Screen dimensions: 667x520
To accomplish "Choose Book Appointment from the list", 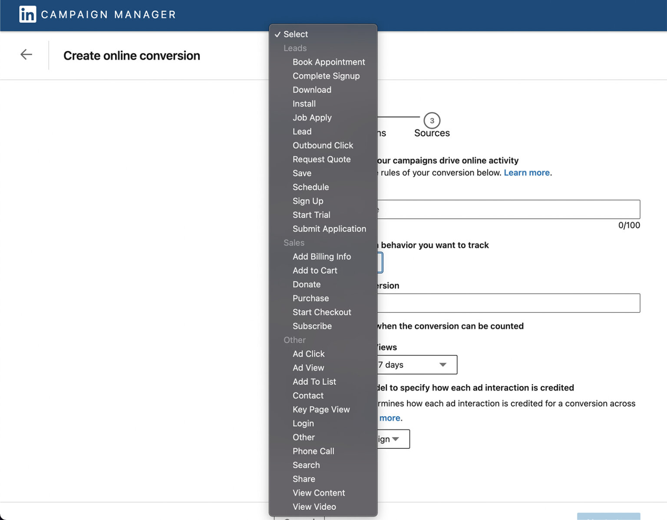I will click(x=328, y=62).
